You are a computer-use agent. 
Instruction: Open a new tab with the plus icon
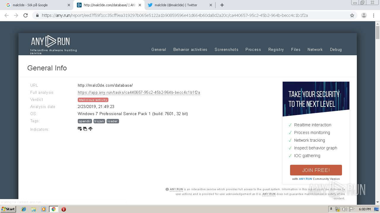click(222, 5)
